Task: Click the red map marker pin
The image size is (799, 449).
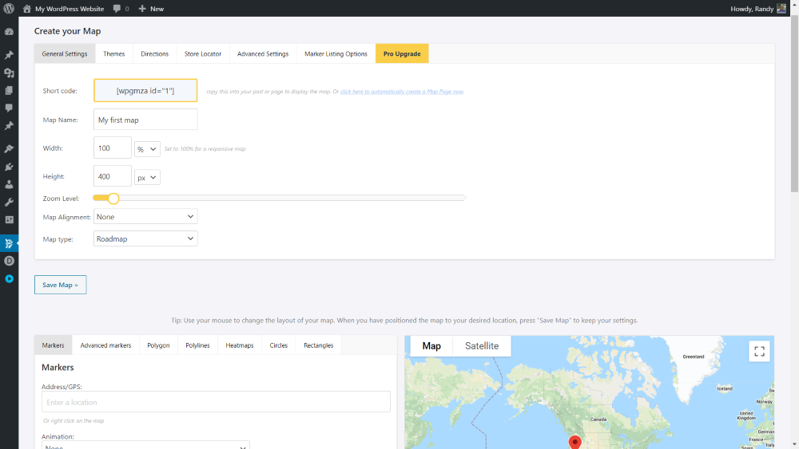Action: pos(574,443)
